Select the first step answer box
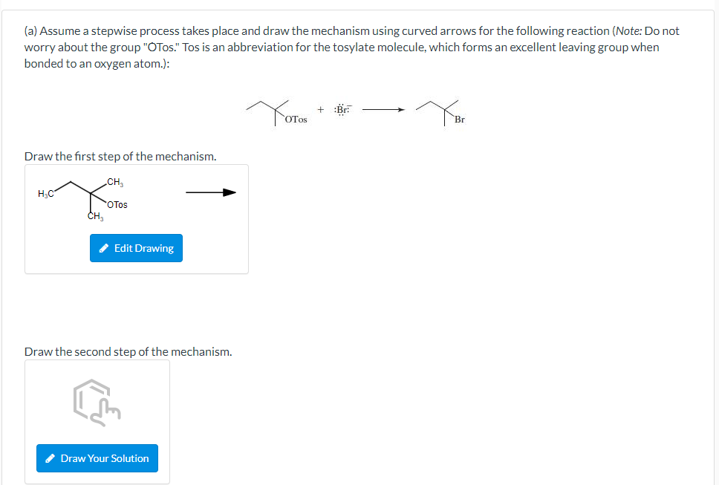The width and height of the screenshot is (719, 485). (137, 218)
